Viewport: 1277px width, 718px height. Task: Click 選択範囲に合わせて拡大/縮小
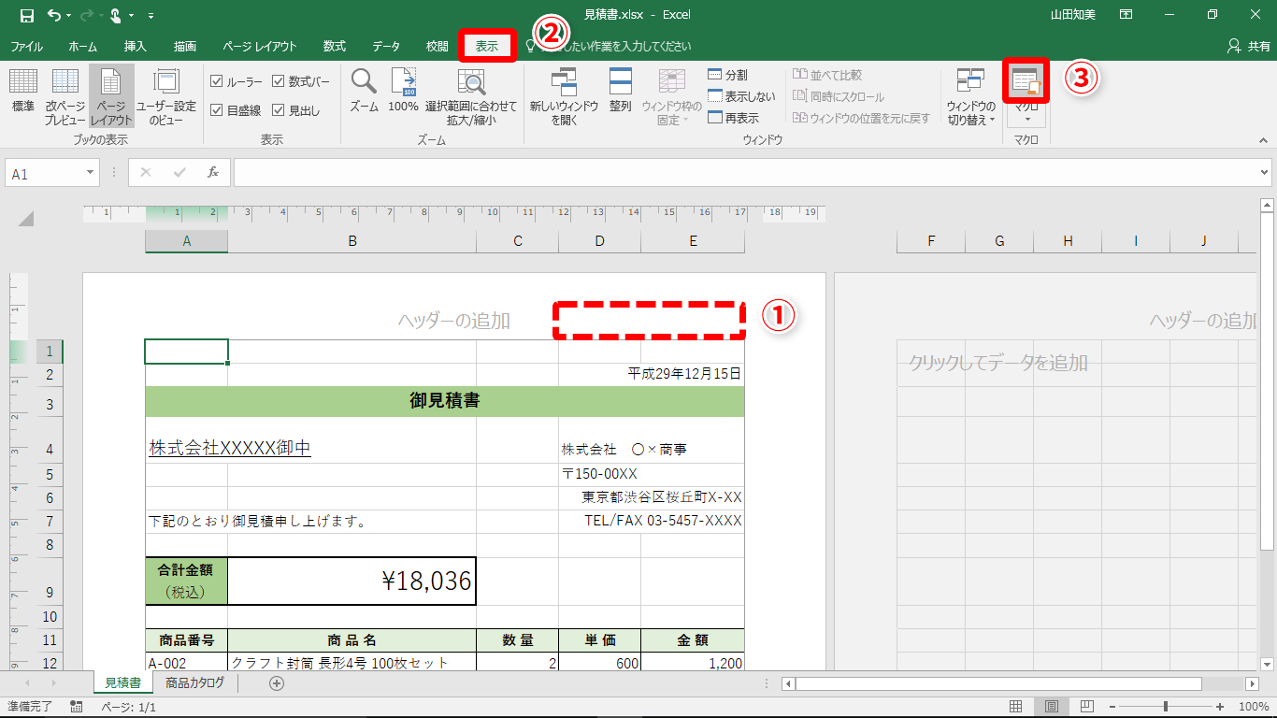[471, 97]
